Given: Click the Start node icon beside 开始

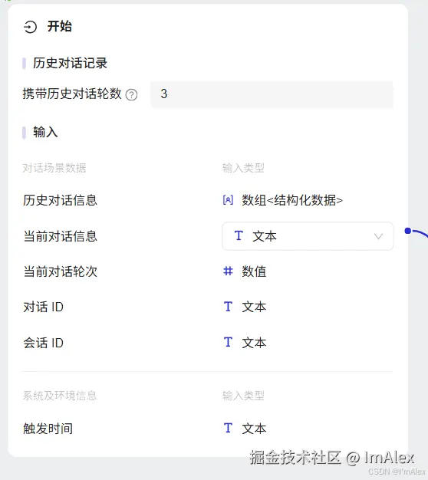Looking at the screenshot, I should [x=31, y=27].
